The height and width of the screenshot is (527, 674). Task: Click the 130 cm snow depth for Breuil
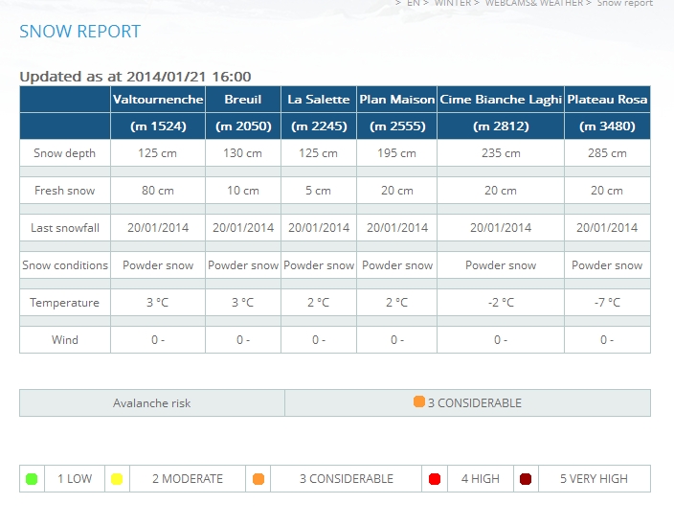(x=243, y=153)
